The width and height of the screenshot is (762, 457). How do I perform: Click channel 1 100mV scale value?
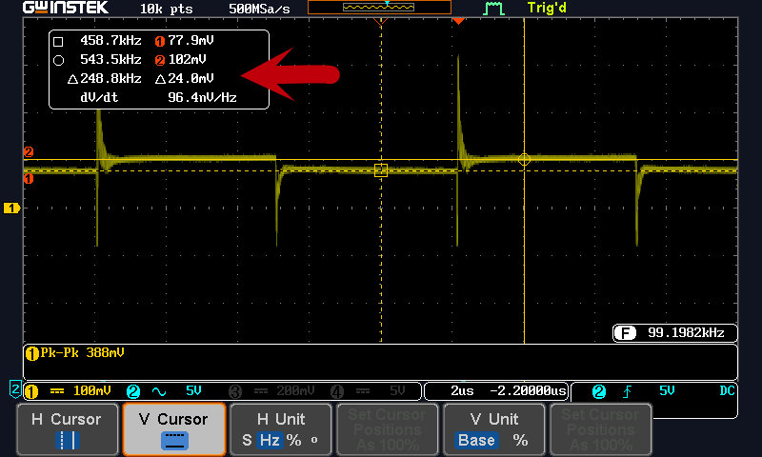coord(91,390)
